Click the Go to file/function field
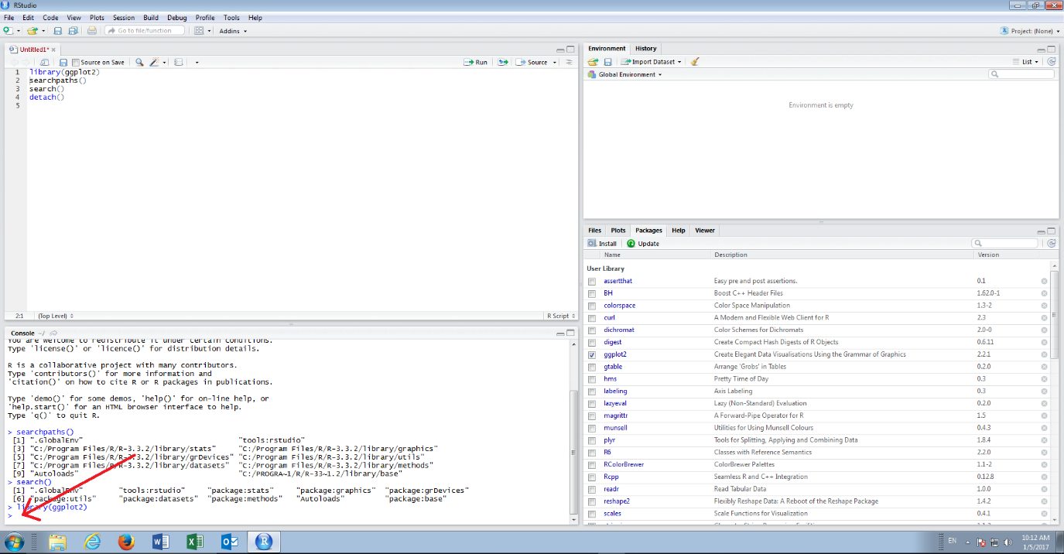 [145, 31]
